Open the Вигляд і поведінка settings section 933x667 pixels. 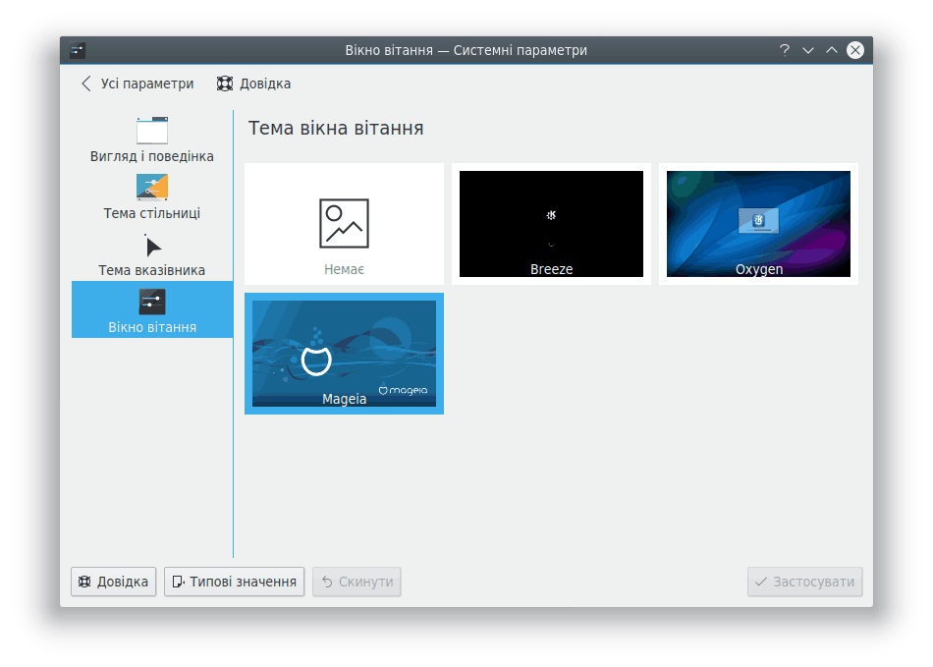(x=151, y=139)
